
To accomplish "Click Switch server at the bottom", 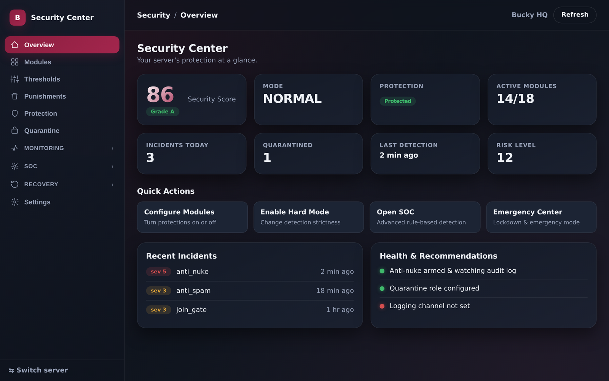I will [x=38, y=370].
